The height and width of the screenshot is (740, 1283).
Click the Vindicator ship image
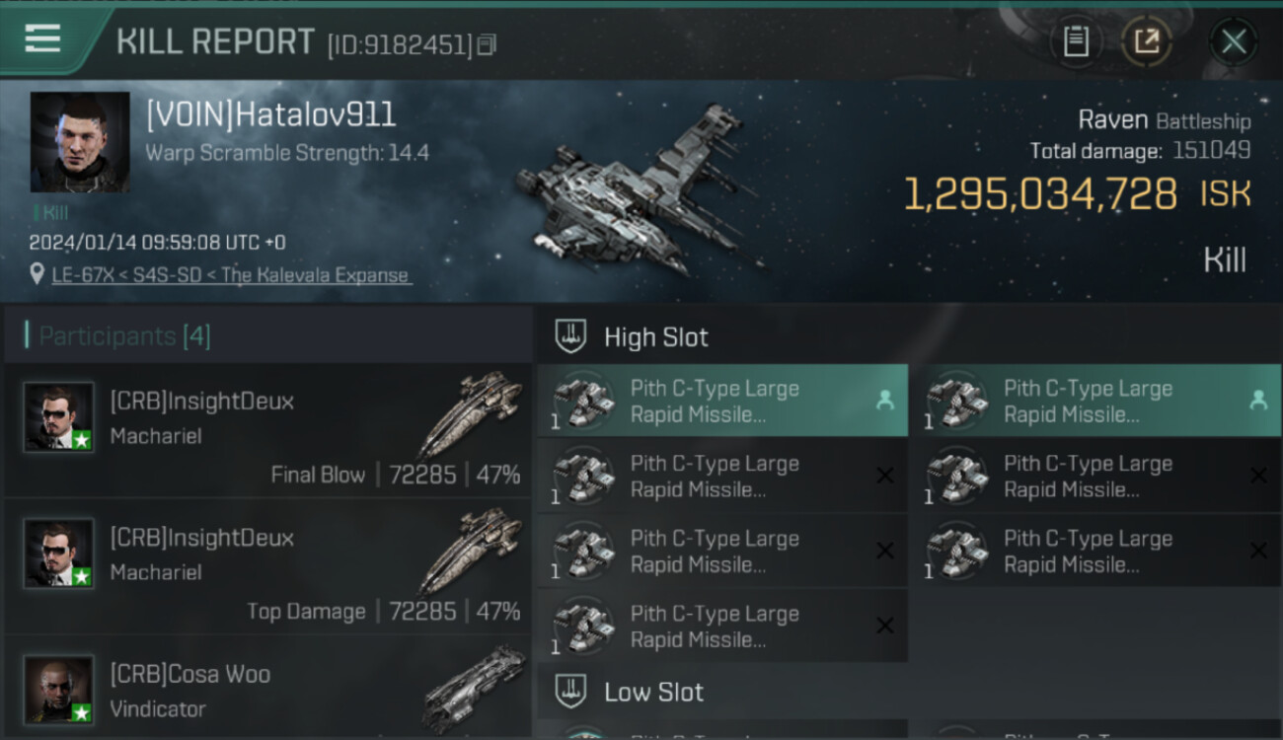(x=476, y=686)
